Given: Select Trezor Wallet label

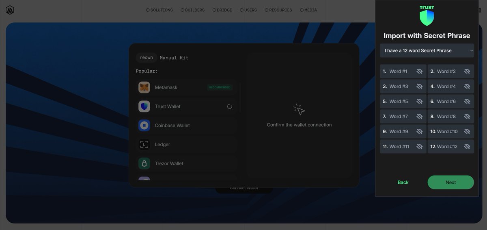Looking at the screenshot, I should click(169, 163).
